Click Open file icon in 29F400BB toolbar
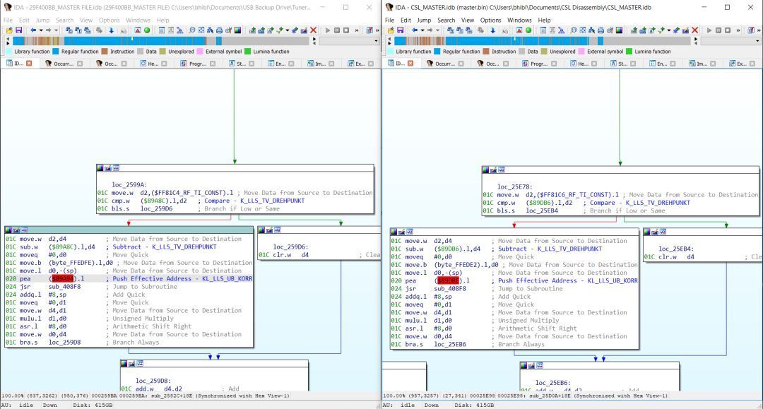 [x=9, y=30]
